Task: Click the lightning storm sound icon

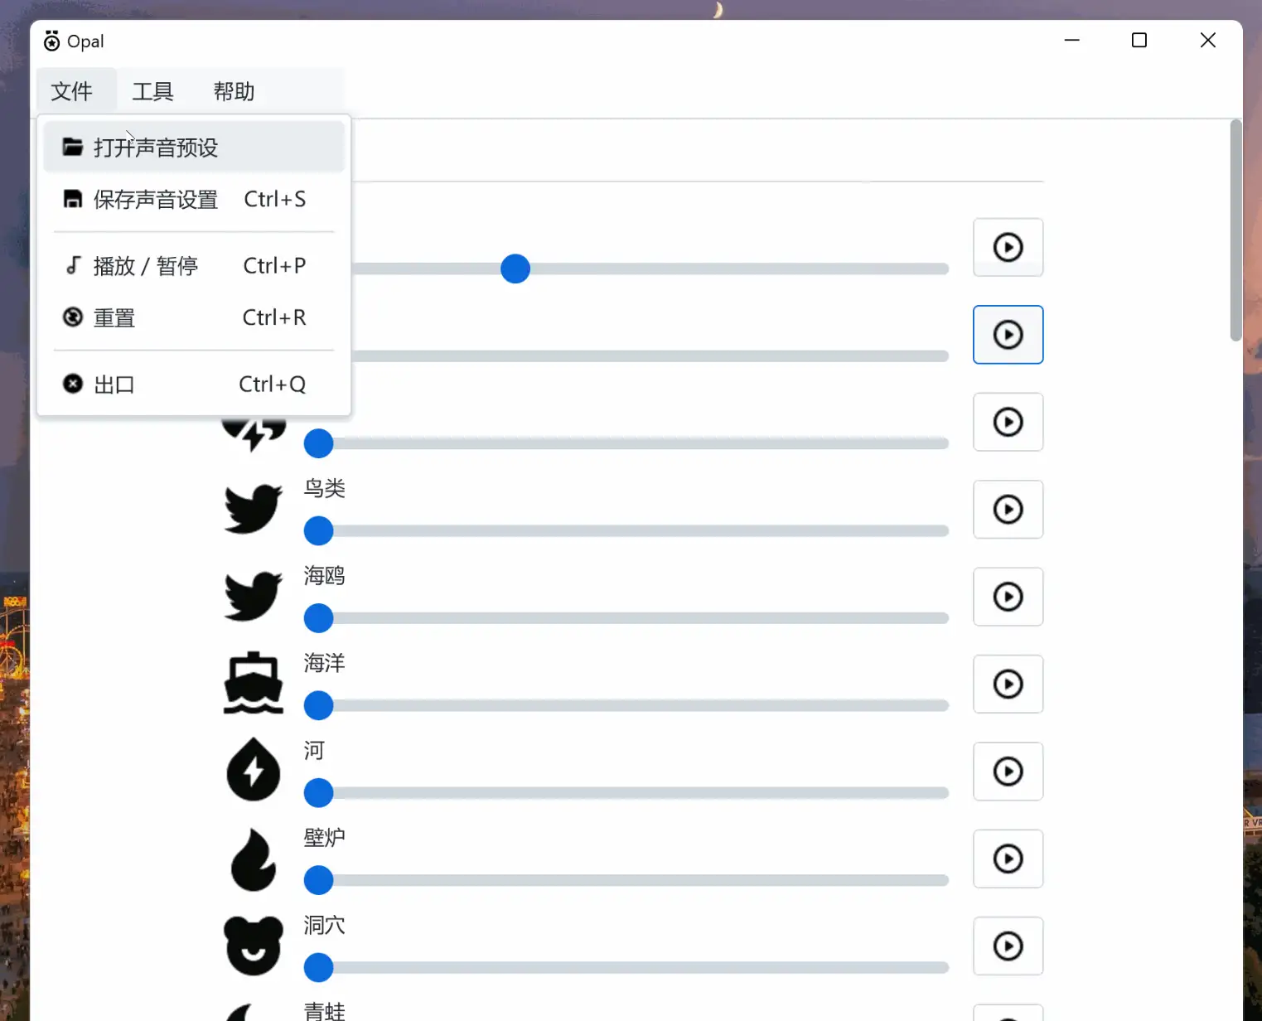Action: [x=254, y=433]
